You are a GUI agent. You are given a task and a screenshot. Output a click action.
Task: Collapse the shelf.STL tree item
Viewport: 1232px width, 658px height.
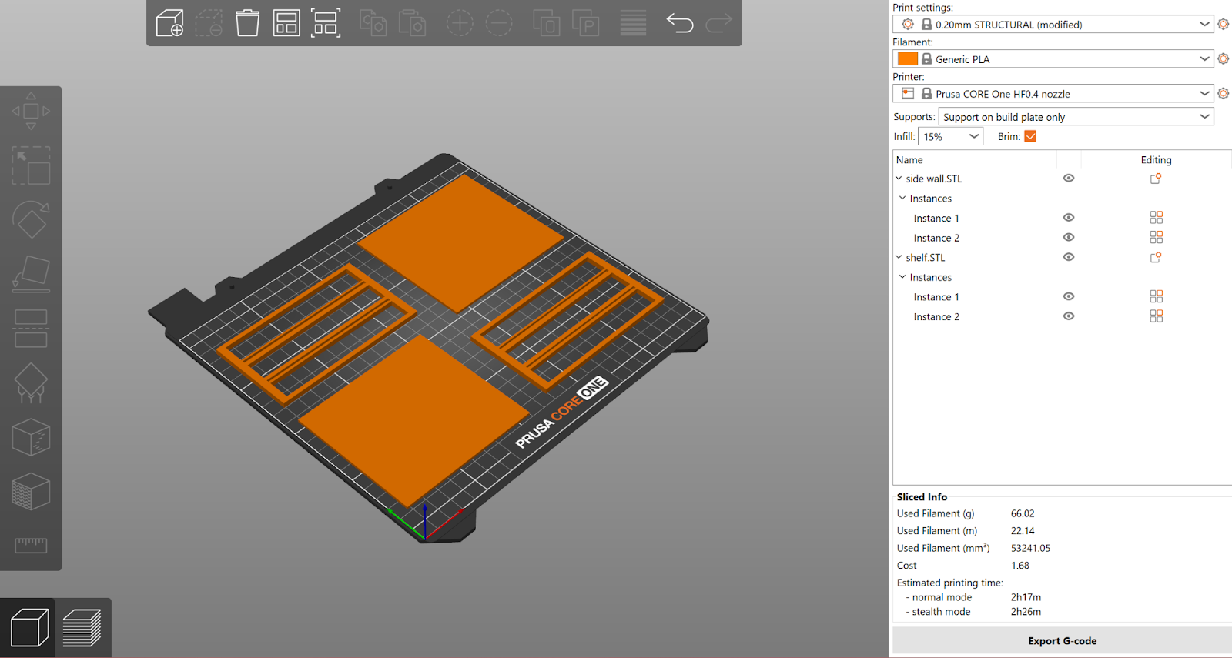point(899,257)
